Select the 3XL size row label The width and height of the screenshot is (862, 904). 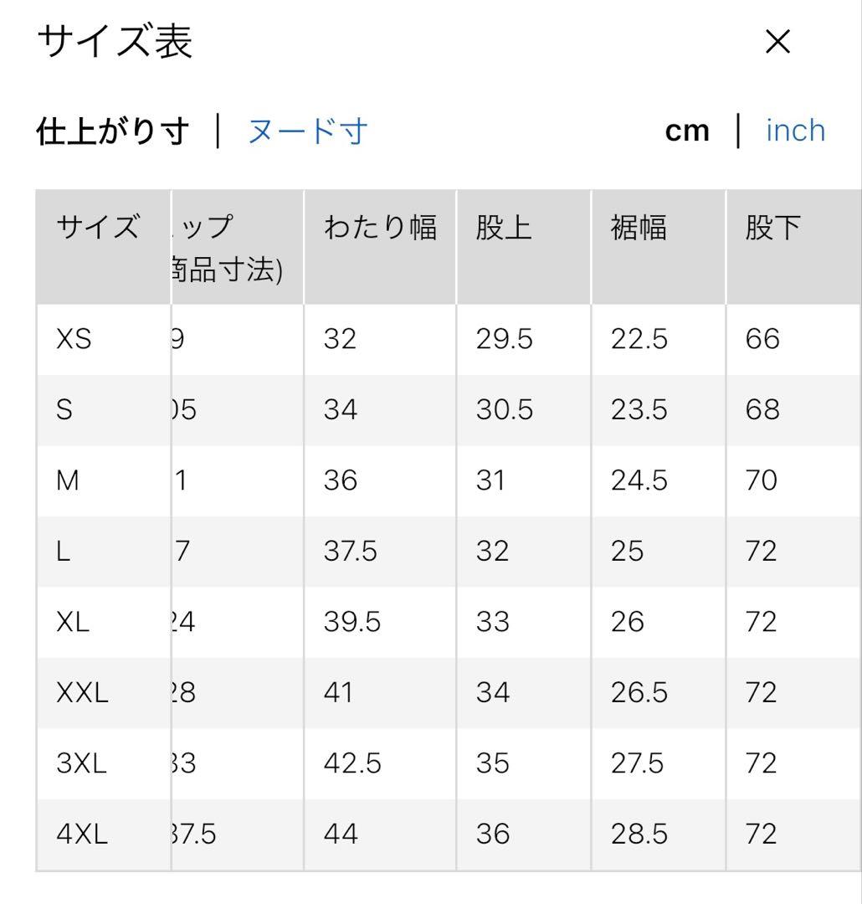(81, 763)
